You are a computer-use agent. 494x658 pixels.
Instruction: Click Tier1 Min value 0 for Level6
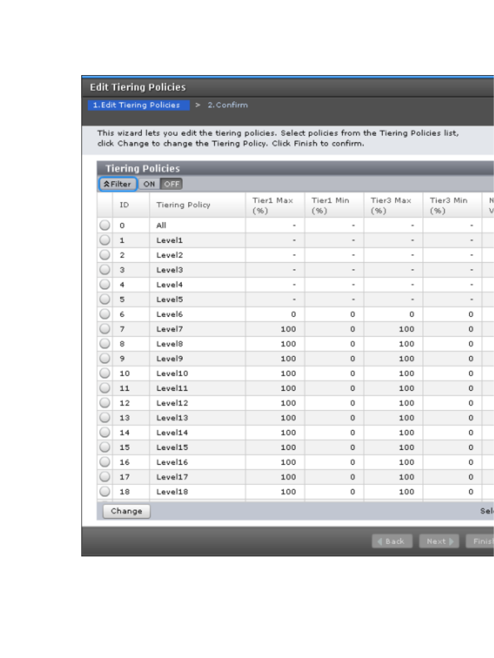(353, 314)
